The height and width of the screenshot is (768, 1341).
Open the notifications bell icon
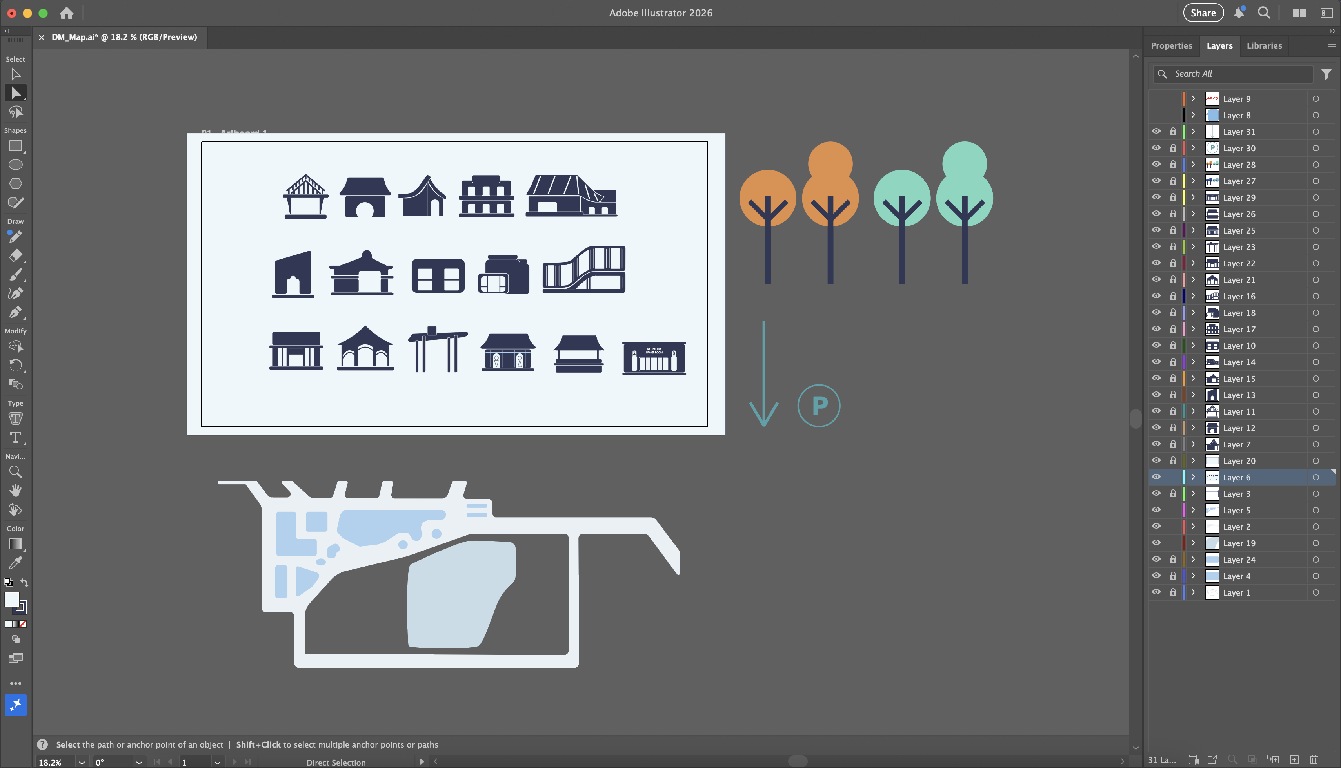(x=1239, y=13)
